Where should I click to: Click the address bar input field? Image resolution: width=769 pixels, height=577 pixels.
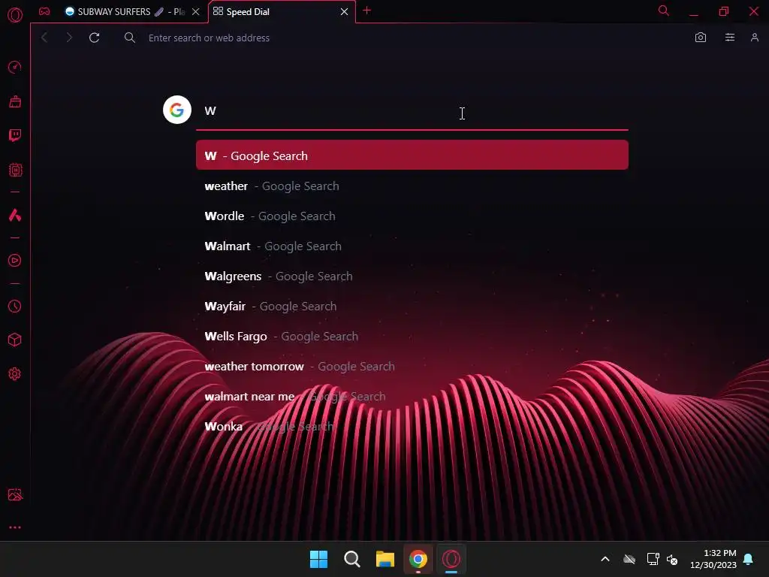[403, 38]
